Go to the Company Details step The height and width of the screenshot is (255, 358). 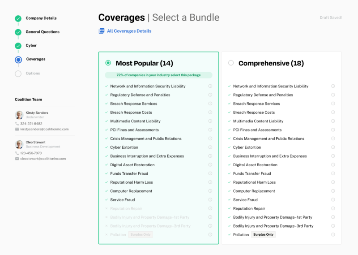(x=41, y=18)
